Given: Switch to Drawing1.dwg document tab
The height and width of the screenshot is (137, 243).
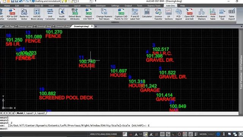Looking at the screenshot, I should click(x=25, y=26).
